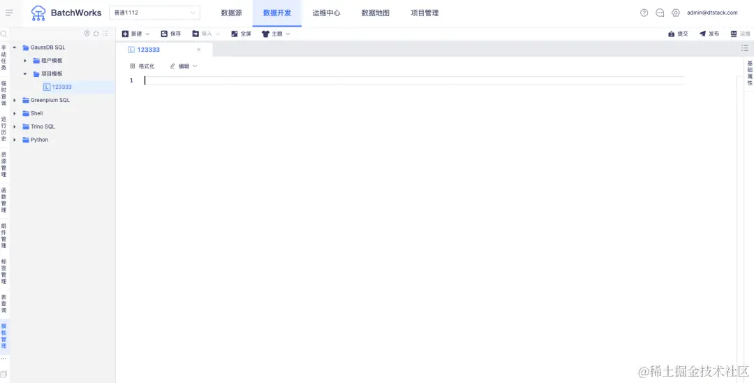Expand the Shell node arrow
The height and width of the screenshot is (383, 754).
15,113
